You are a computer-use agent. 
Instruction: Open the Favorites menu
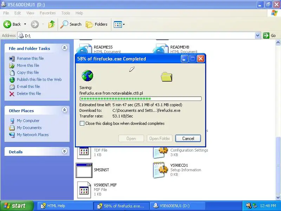coord(47,13)
